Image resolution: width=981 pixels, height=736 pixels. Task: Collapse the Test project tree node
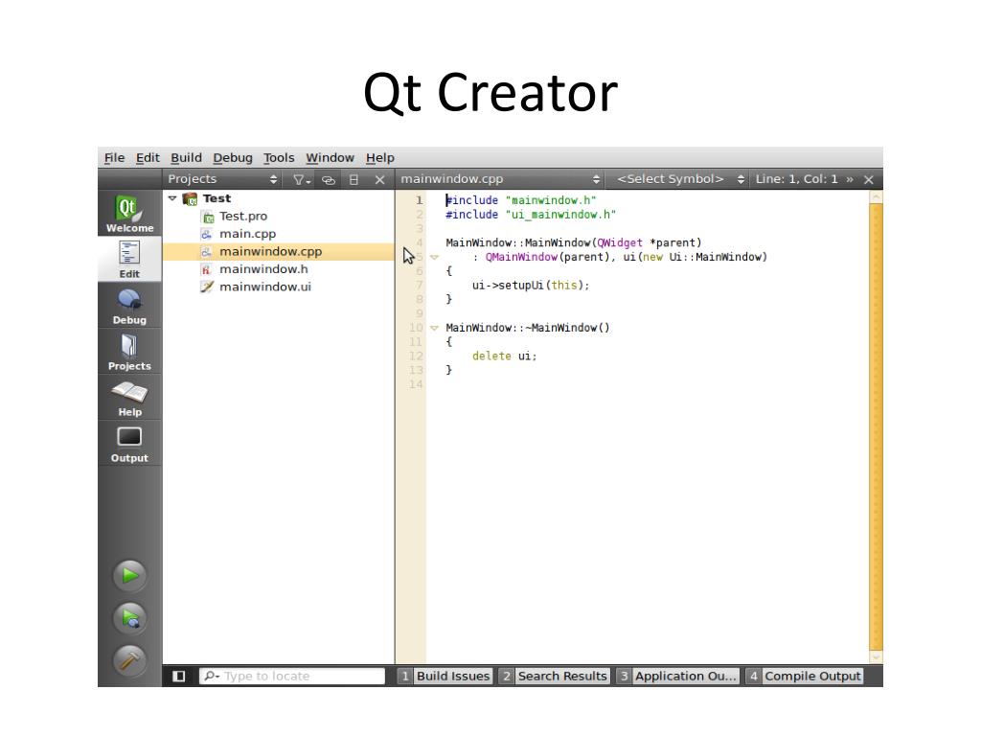(x=172, y=198)
